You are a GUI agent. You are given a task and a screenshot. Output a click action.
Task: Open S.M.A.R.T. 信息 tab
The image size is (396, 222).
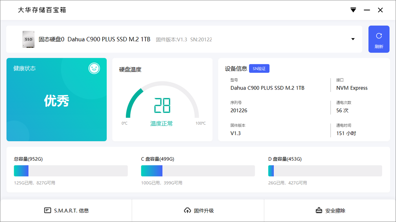pos(66,211)
